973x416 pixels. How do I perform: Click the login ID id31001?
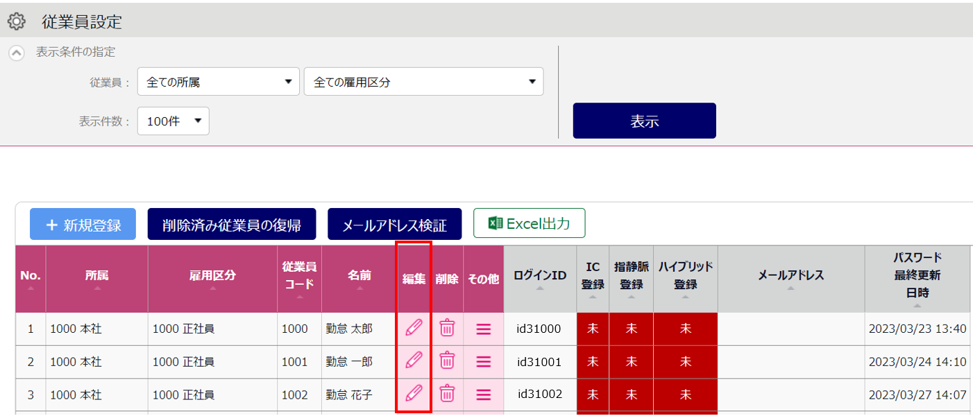tap(539, 362)
